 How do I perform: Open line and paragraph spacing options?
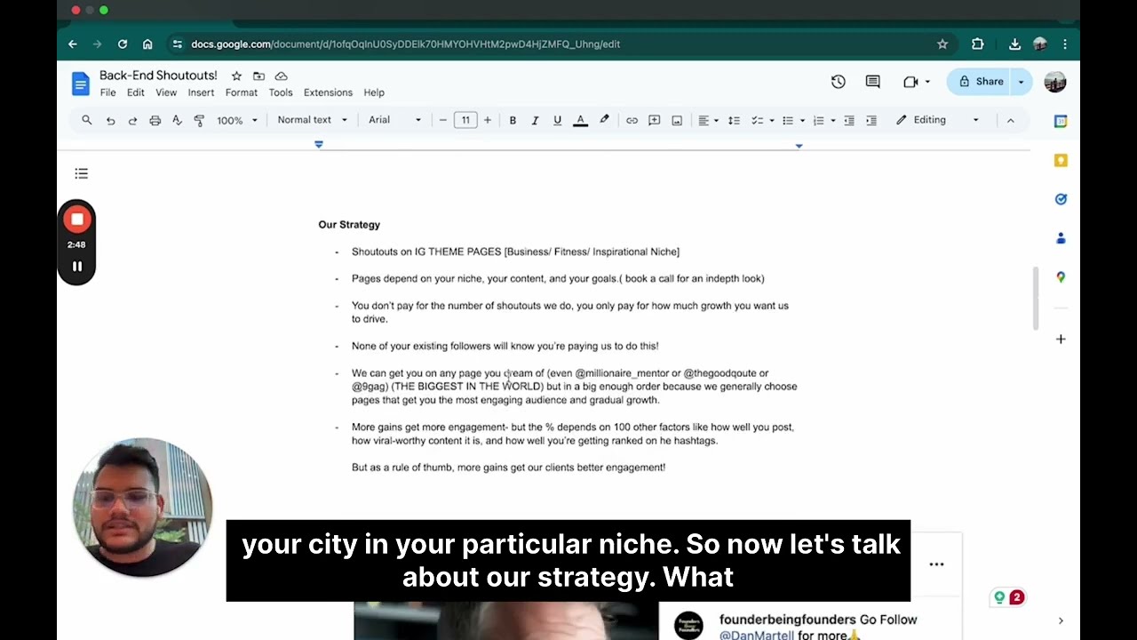(734, 120)
